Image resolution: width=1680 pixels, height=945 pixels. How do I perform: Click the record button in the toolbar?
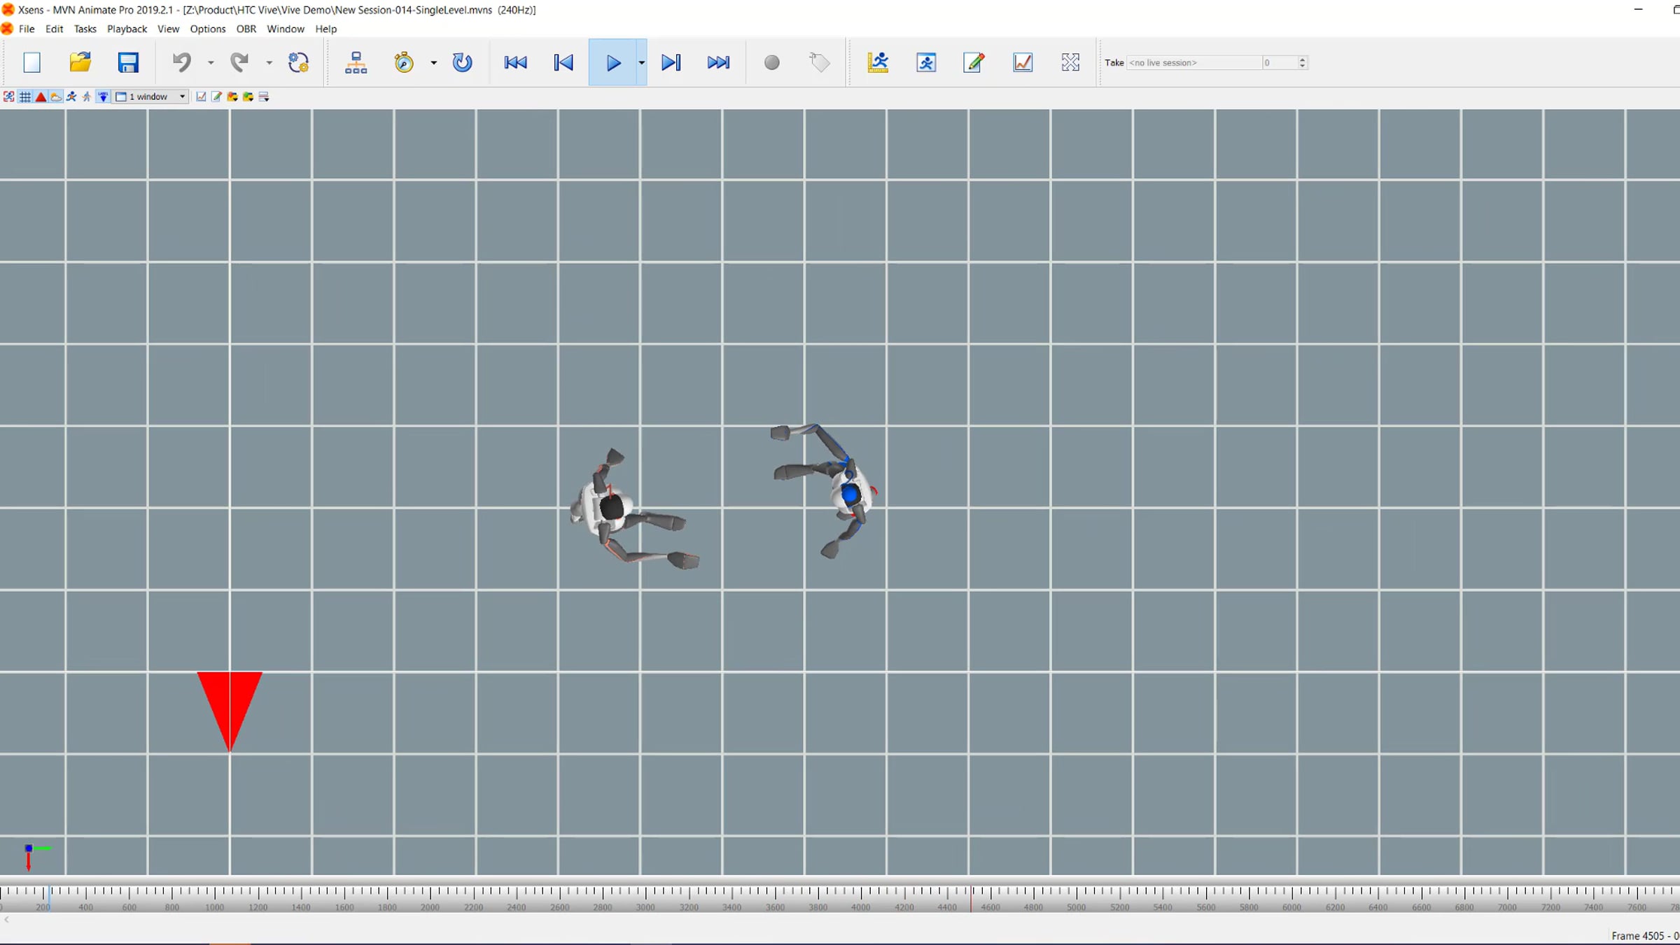tap(771, 63)
